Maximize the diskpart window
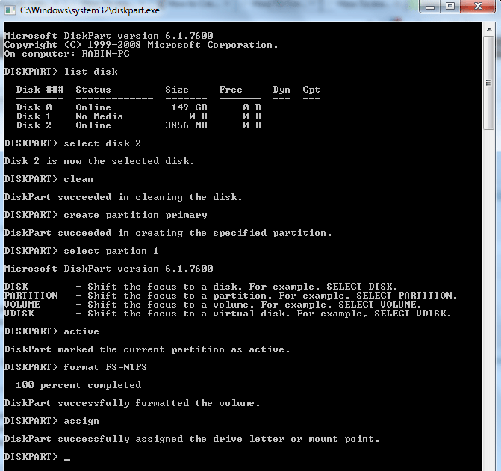 point(450,7)
